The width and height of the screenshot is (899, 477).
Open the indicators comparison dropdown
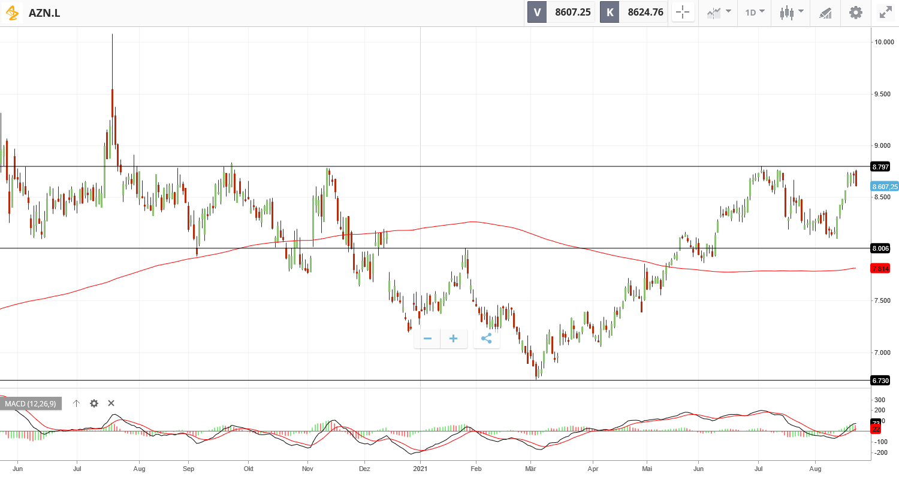tap(719, 12)
